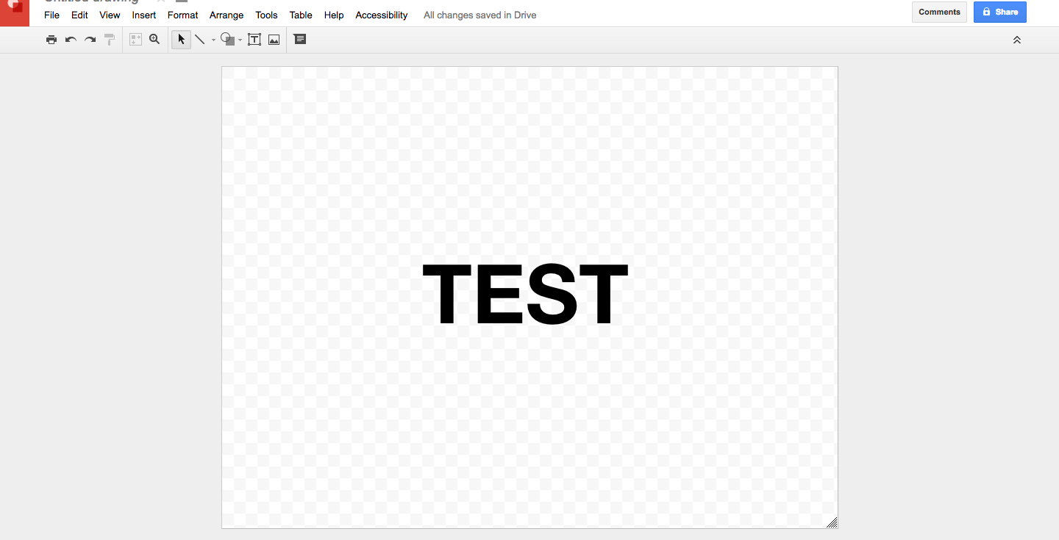Click the Zoom to fit icon

(135, 40)
